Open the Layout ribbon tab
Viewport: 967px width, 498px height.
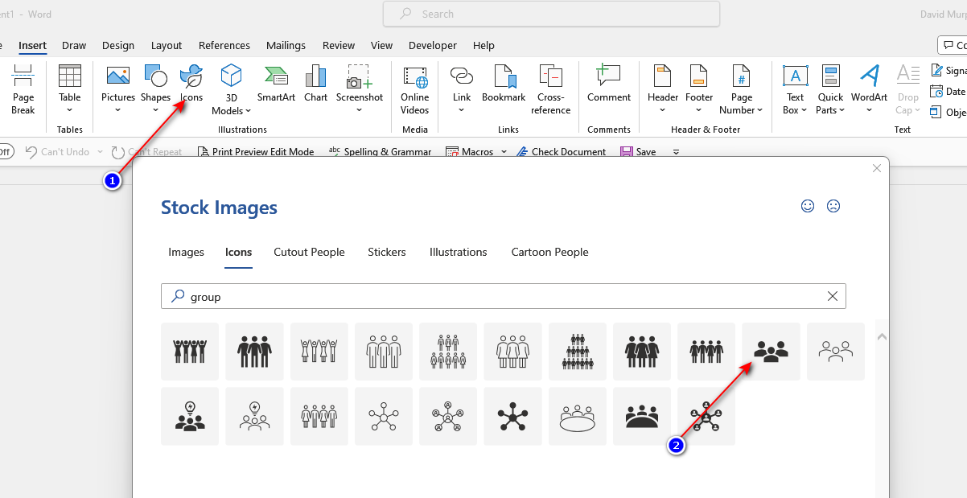pos(167,45)
